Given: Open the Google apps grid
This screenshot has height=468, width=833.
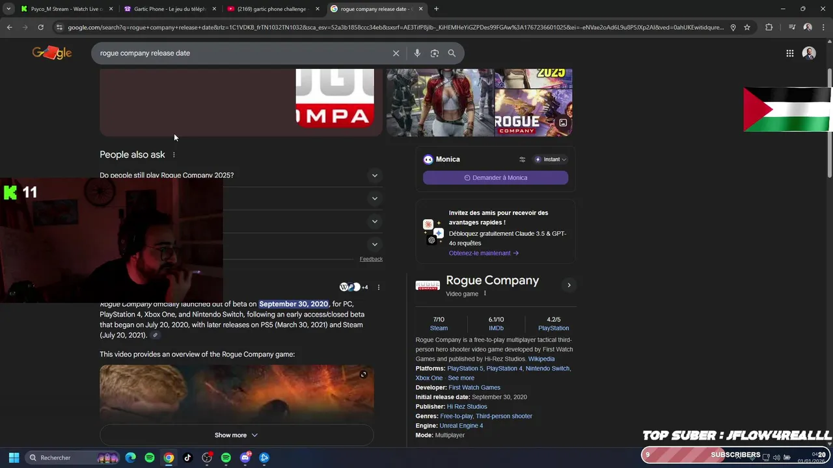Looking at the screenshot, I should (789, 53).
